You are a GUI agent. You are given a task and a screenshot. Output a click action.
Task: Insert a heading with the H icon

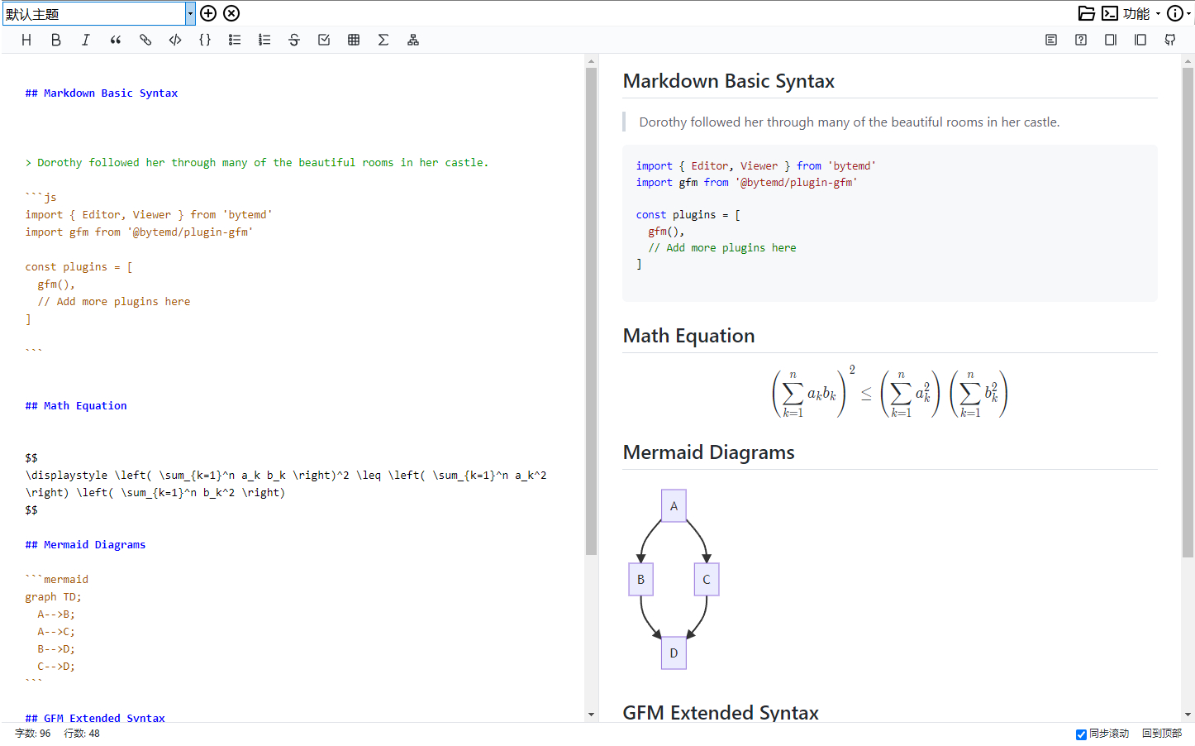tap(26, 40)
